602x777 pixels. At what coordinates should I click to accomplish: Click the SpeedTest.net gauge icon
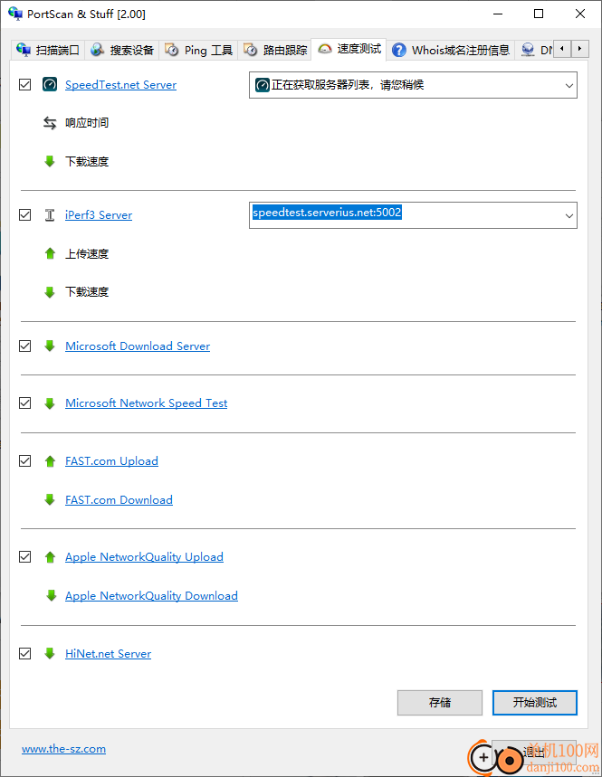pyautogui.click(x=50, y=85)
